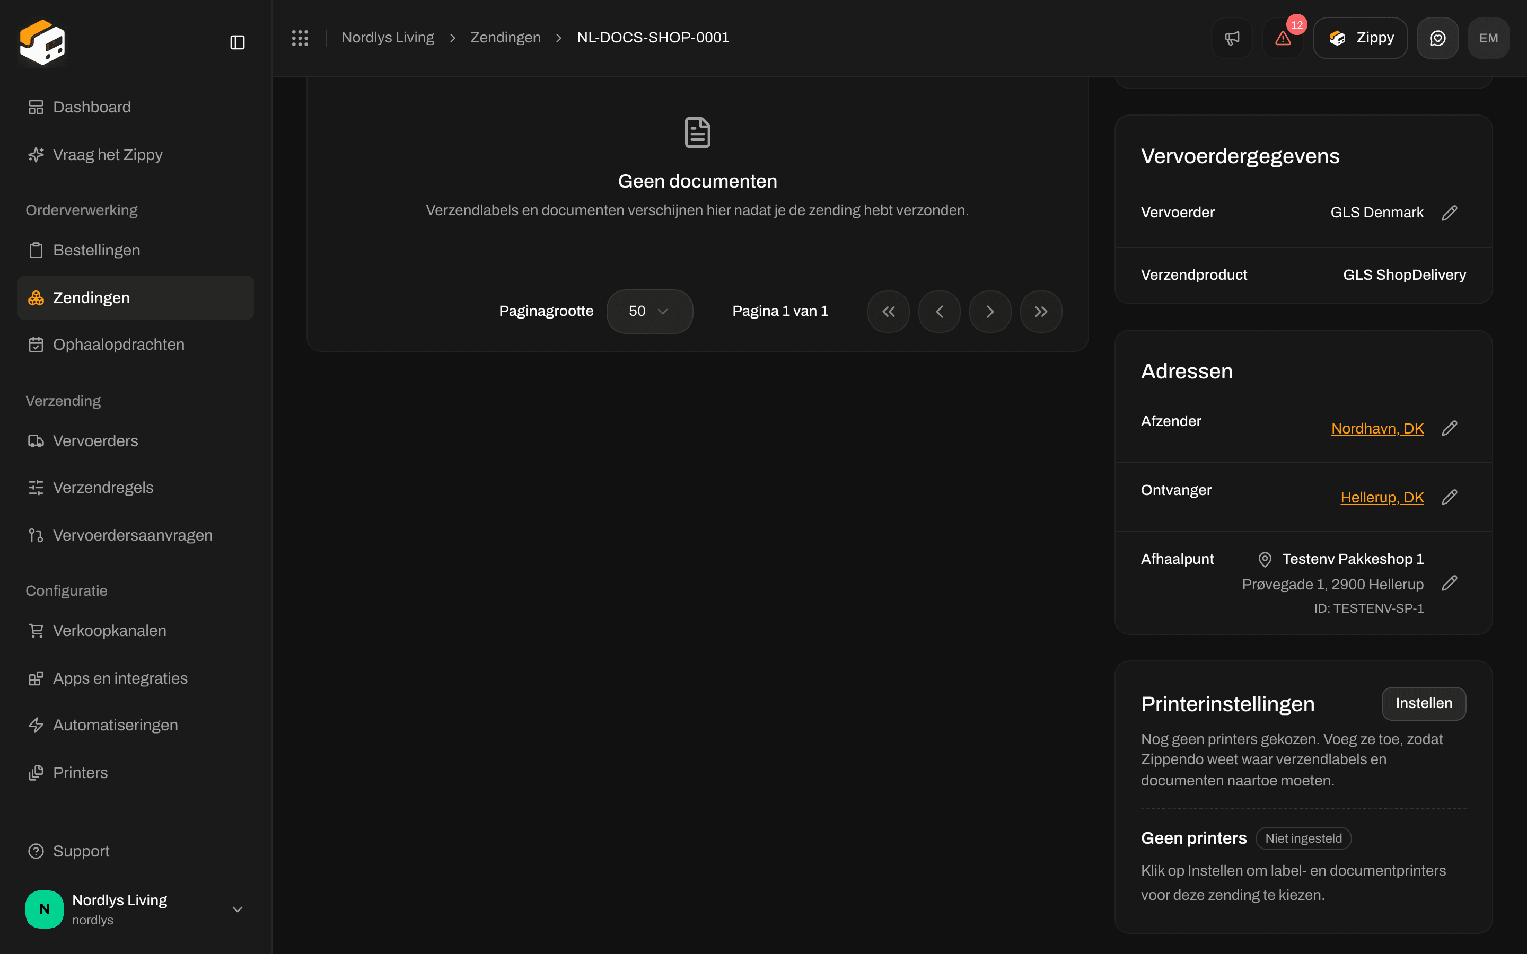Open Vervoerders sidebar item
Screen dimensions: 1527x954
(x=136, y=441)
